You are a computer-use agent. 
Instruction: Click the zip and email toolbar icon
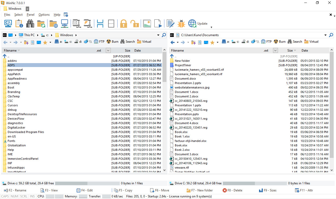pos(76,24)
